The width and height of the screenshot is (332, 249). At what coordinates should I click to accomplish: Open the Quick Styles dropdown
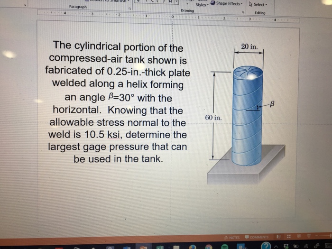pos(202,4)
